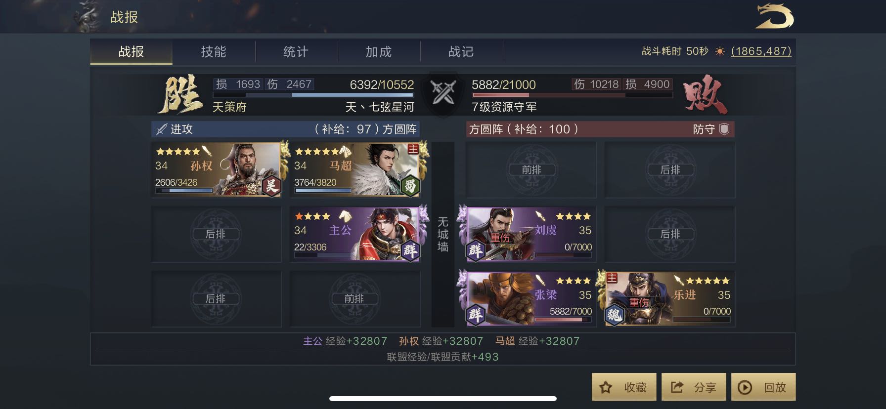Screen dimensions: 886x409
Task: Click the 收藏 favorite button
Action: 624,387
